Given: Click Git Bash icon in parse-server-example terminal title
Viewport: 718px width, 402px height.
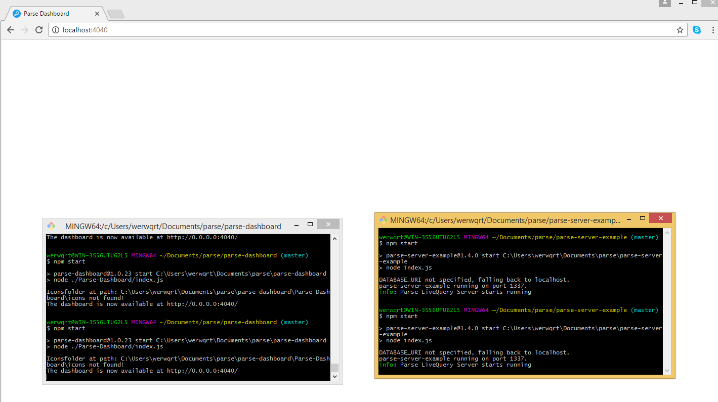Looking at the screenshot, I should (384, 220).
